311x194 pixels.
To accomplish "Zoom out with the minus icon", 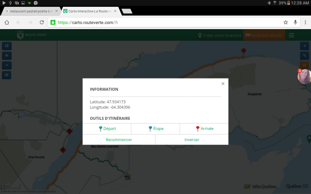I will (7, 65).
